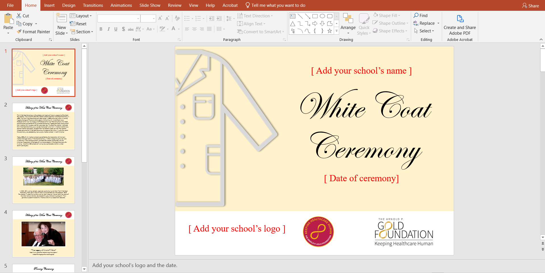This screenshot has width=545, height=273.
Task: Click the Find magnifier icon
Action: 416,15
